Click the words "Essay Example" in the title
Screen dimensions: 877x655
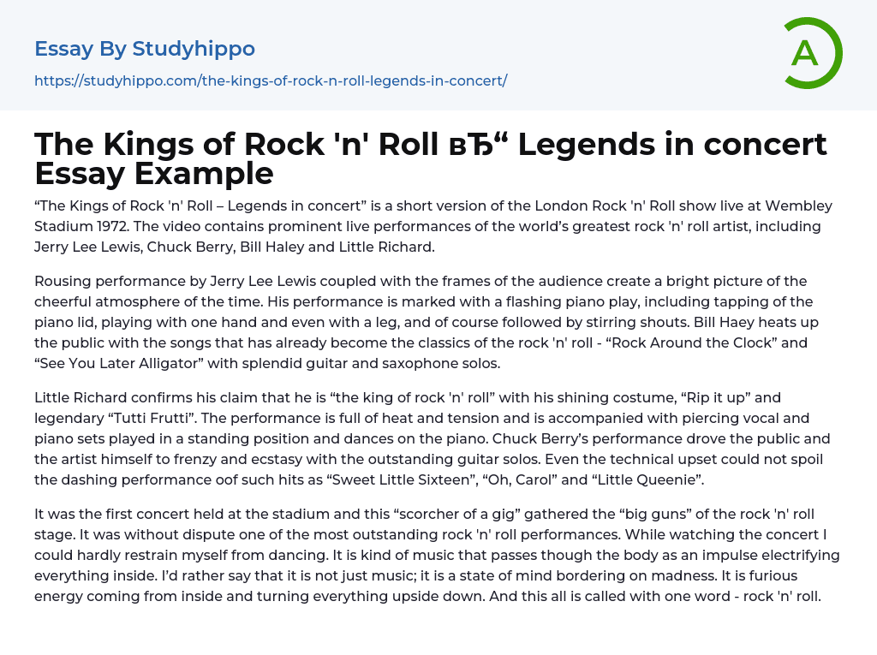pos(154,174)
